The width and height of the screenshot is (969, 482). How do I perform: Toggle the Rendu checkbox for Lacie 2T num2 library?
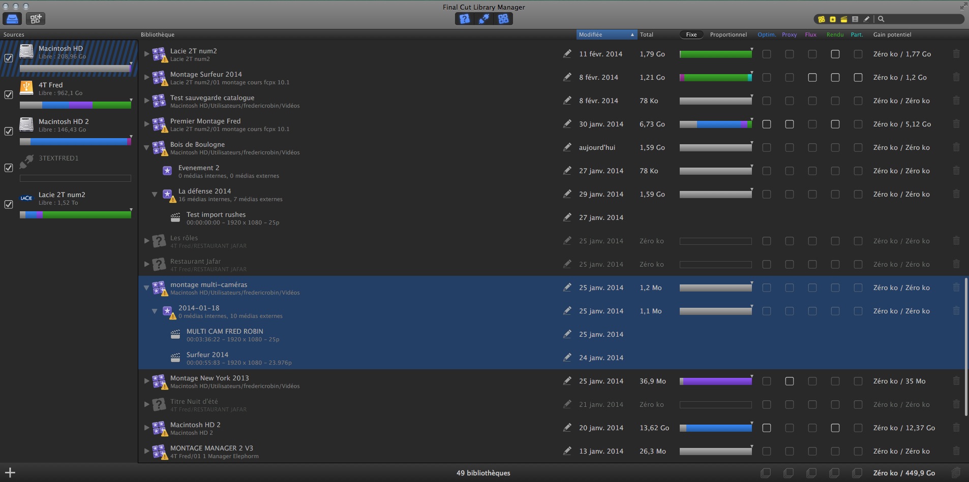click(835, 54)
